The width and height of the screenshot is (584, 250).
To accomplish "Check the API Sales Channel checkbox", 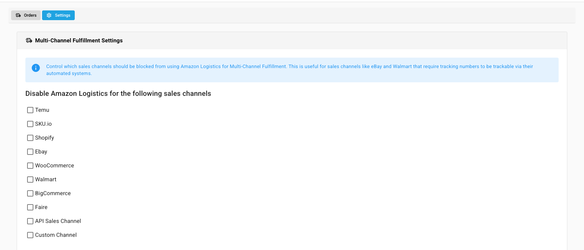I will click(30, 221).
